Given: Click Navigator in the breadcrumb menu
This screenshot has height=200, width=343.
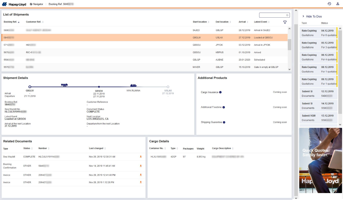Looking at the screenshot, I should click(x=37, y=4).
